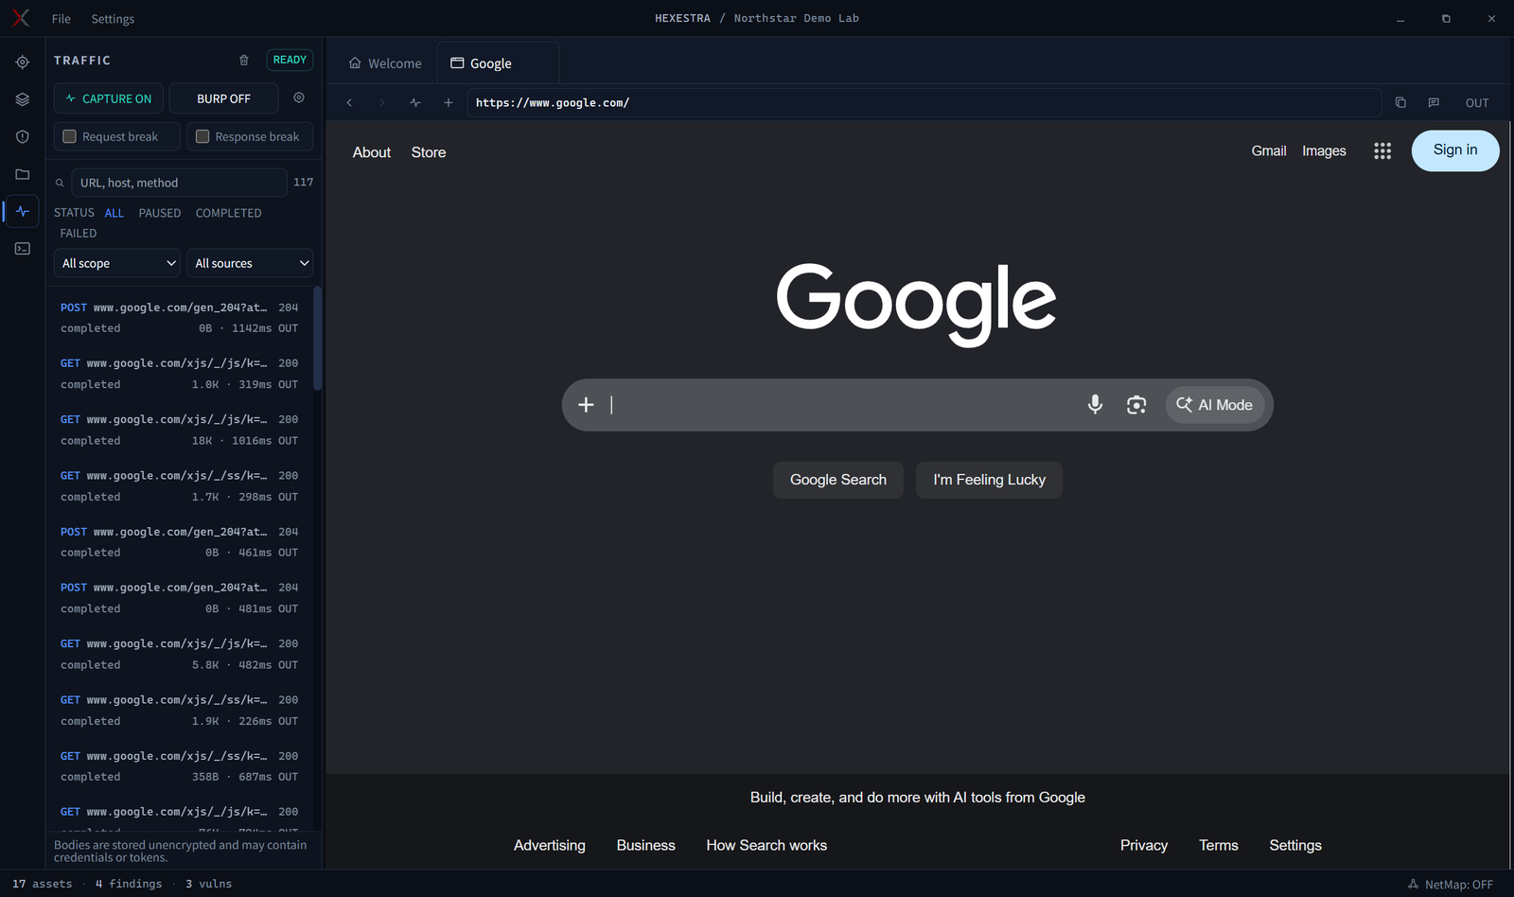The image size is (1514, 897).
Task: Filter traffic by FAILED status
Action: click(79, 233)
